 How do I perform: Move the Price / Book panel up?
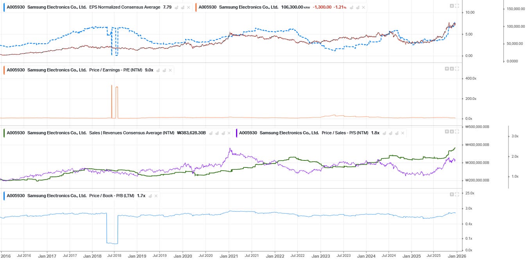(452, 194)
